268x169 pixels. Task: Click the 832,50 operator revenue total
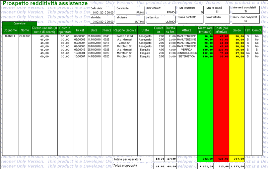pyautogui.click(x=208, y=159)
